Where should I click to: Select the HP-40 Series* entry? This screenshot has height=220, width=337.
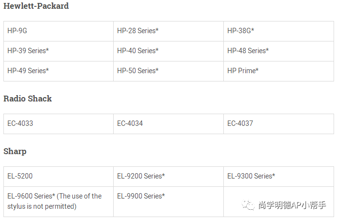(x=169, y=51)
